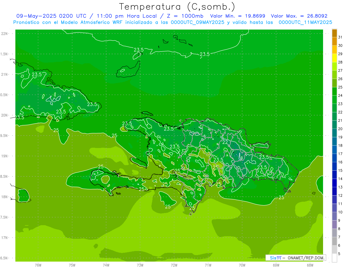Image resolution: width=348 pixels, height=269 pixels.
Task: Select "Valor Max. = 26.8092" text
Action: tap(299, 16)
